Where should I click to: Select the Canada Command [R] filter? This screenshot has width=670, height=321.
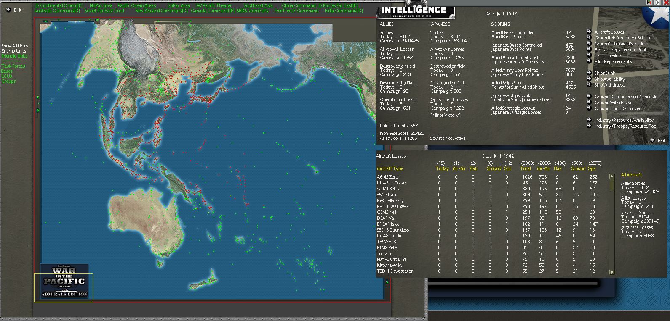pyautogui.click(x=213, y=11)
